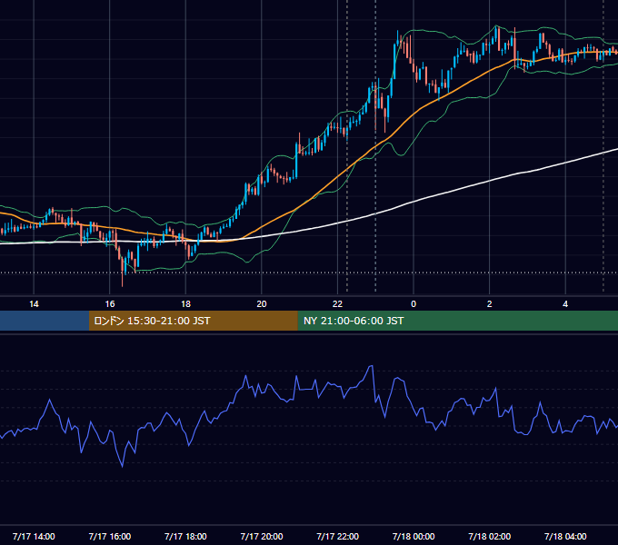This screenshot has width=618, height=545.
Task: Click the 7/18 04:00 date label
Action: 565,536
